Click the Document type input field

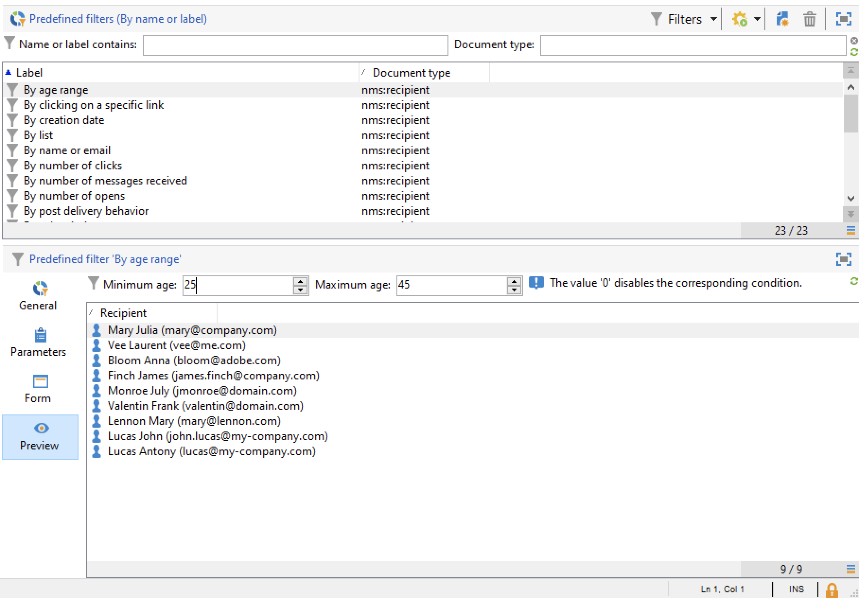click(x=693, y=45)
